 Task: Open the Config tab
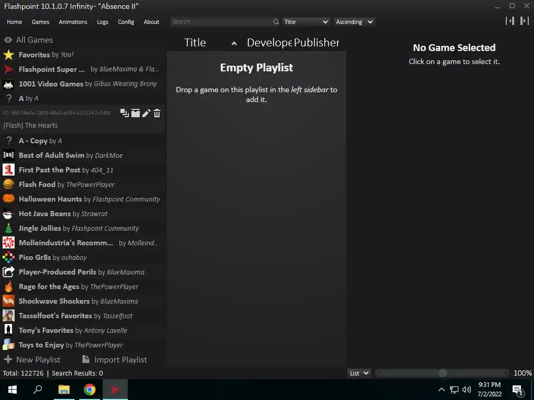[126, 22]
